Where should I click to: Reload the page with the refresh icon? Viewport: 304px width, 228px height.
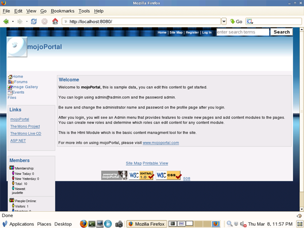[x=34, y=21]
